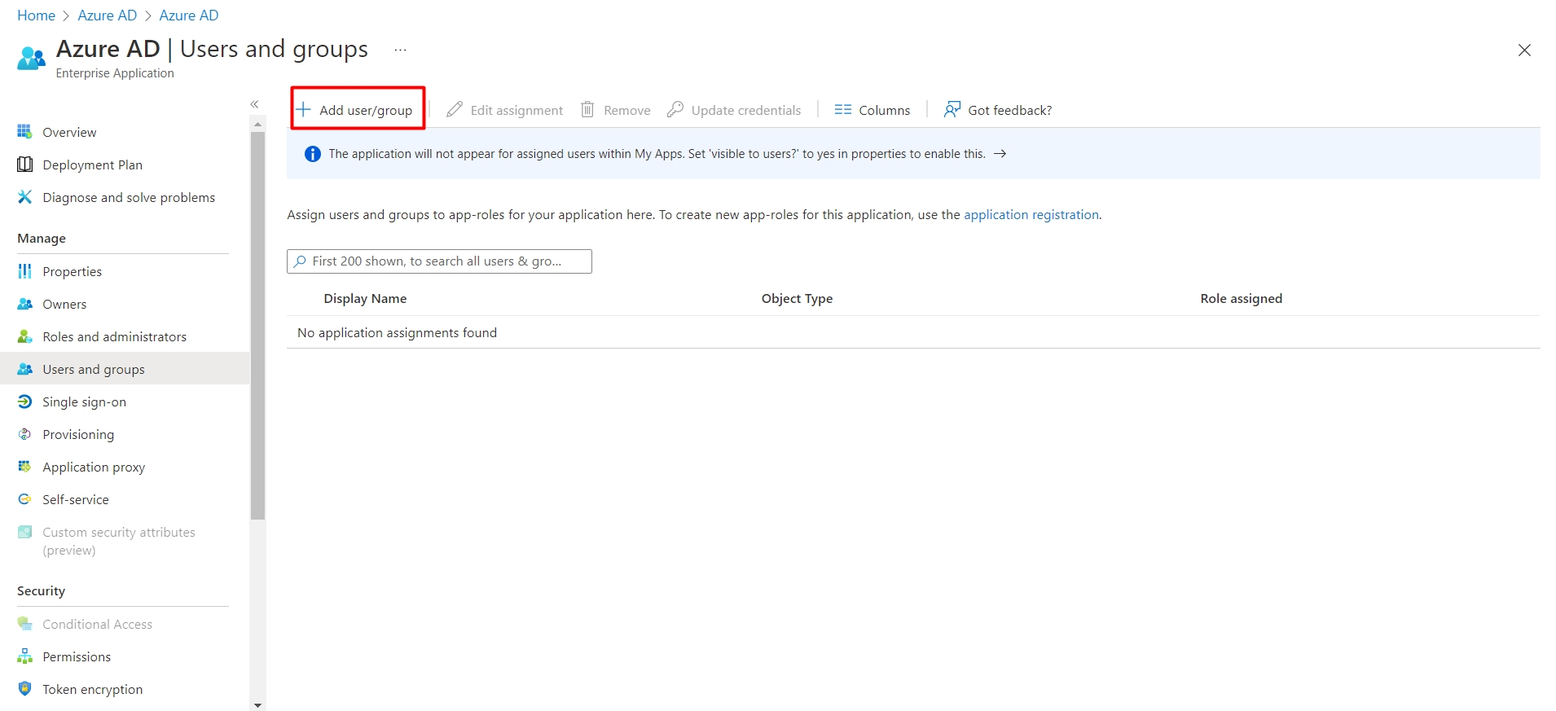Click the Home breadcrumb link
1556x711 pixels.
coord(36,15)
